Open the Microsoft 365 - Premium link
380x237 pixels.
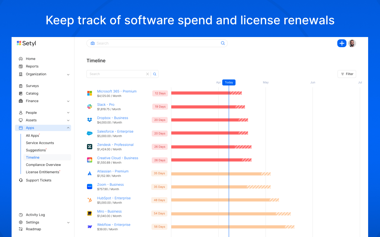click(x=117, y=91)
